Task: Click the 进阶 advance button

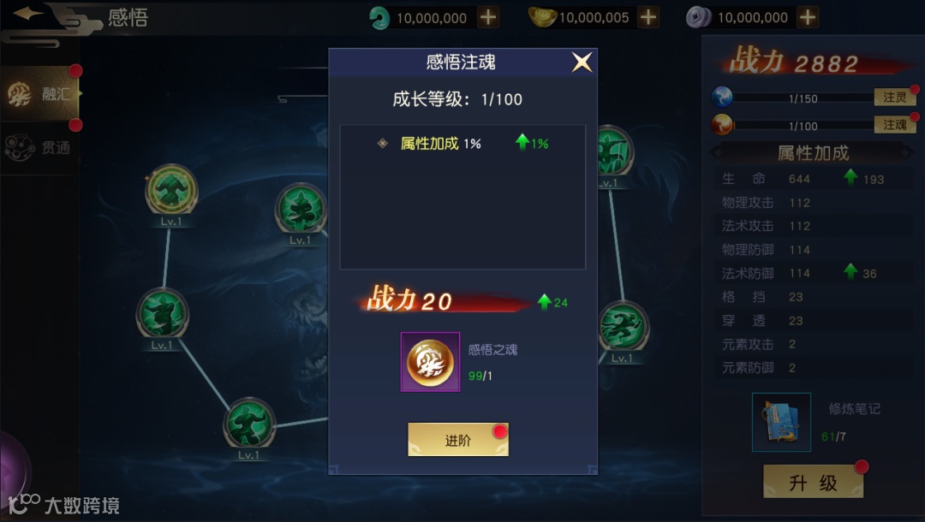Action: (x=458, y=440)
